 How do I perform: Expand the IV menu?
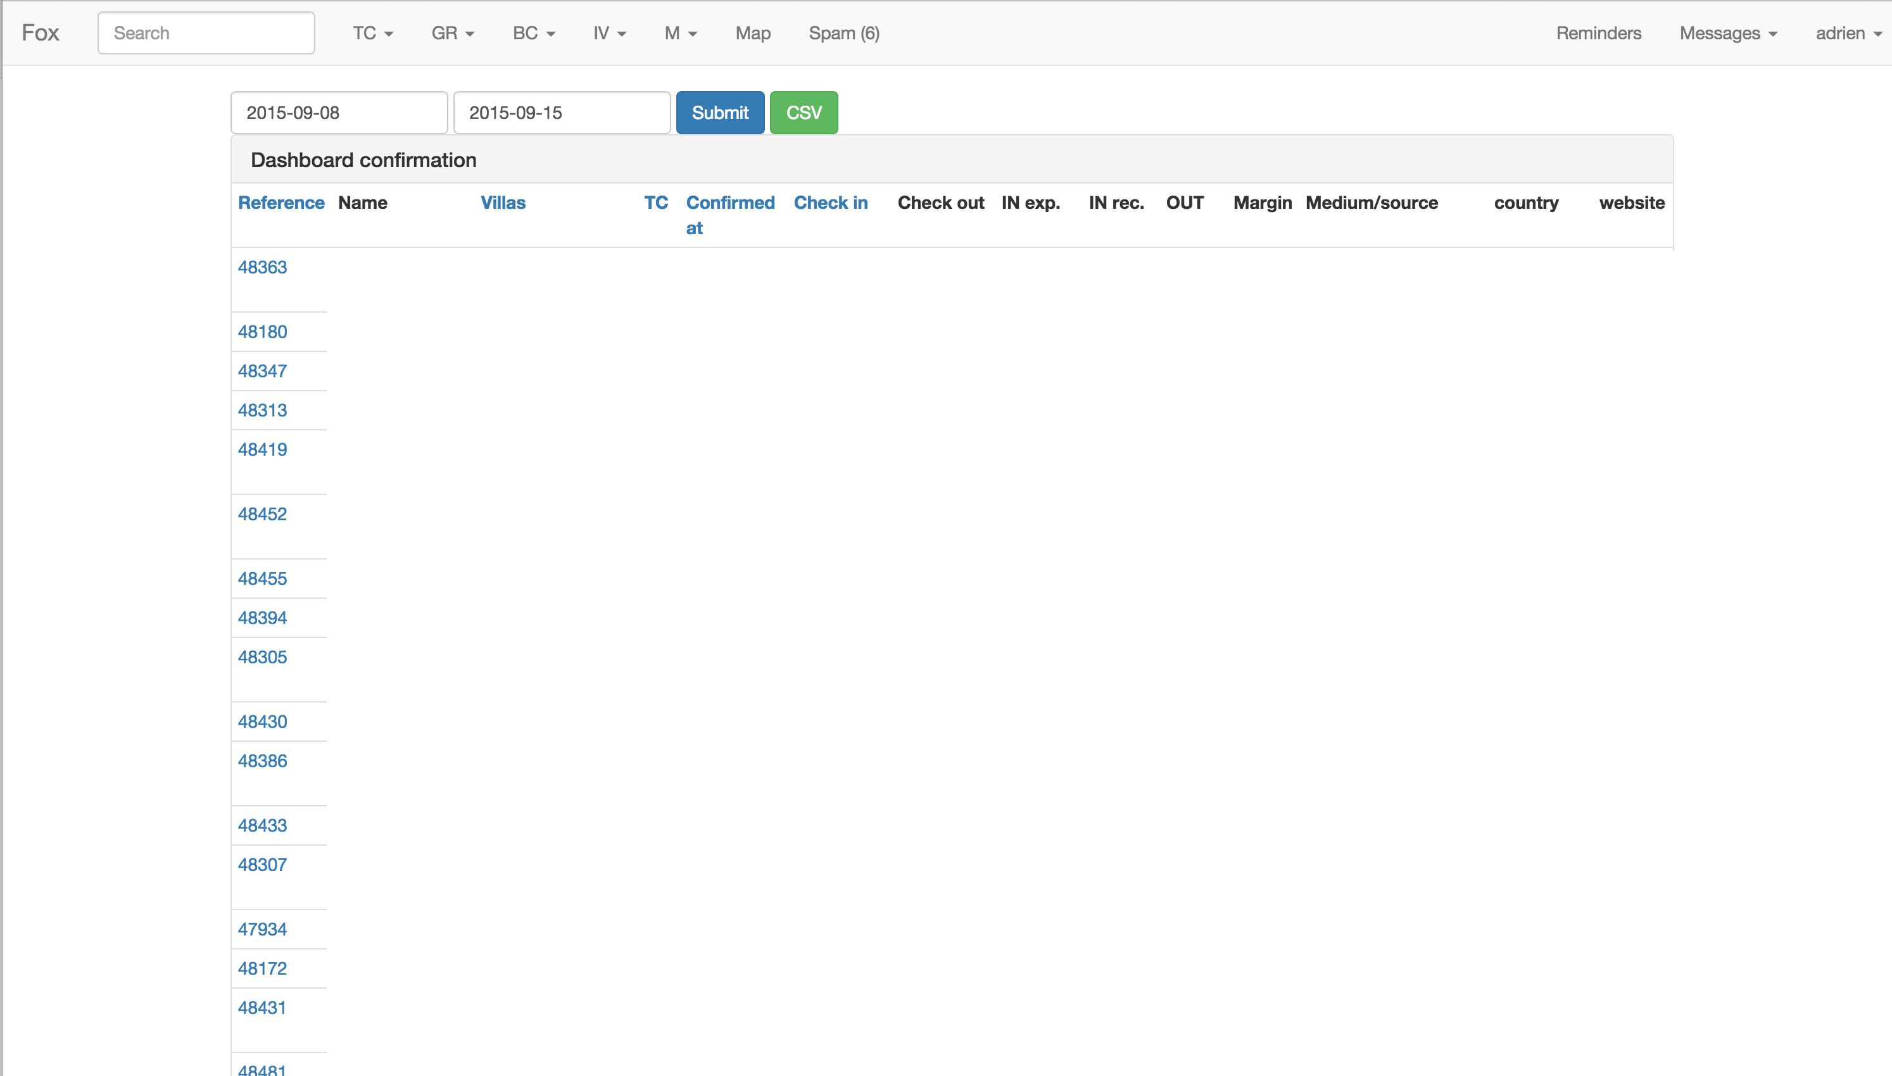(x=609, y=34)
